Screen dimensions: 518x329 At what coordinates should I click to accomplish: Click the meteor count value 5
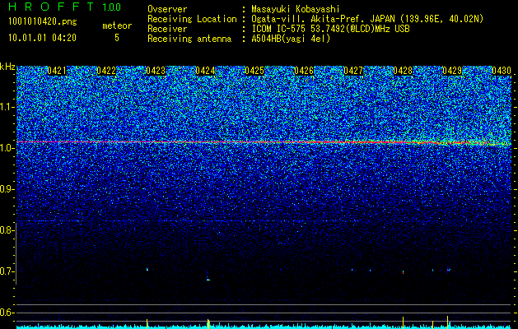[x=117, y=38]
